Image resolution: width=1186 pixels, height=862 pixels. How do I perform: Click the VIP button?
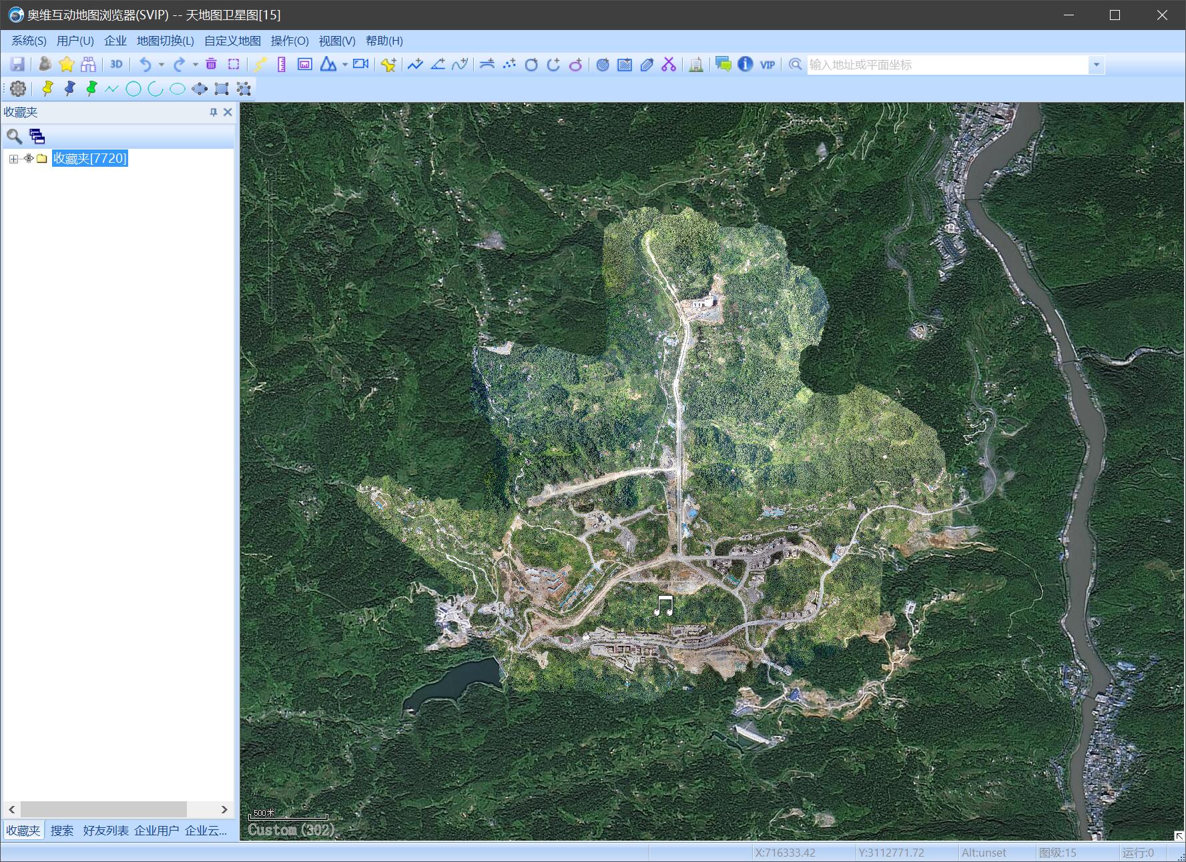(768, 64)
